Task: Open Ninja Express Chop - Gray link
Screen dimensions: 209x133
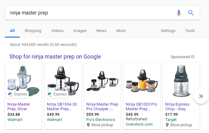Action: [178, 107]
